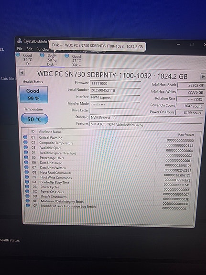Click the previous disk left arrow button
This screenshot has height=275, width=206.
point(22,72)
